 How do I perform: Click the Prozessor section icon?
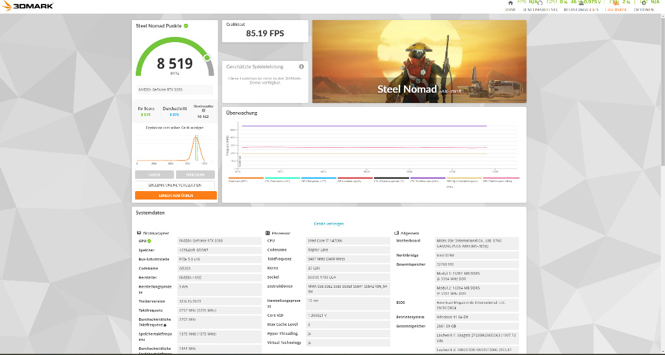(x=268, y=233)
